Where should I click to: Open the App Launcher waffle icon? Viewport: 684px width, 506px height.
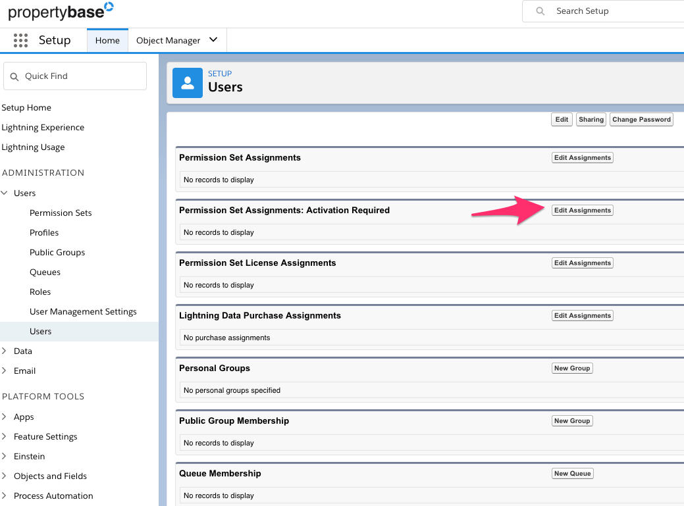[x=22, y=40]
